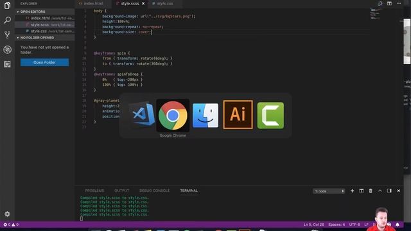411x231 pixels.
Task: Click 'LF' end-of-line in status bar
Action: click(366, 225)
